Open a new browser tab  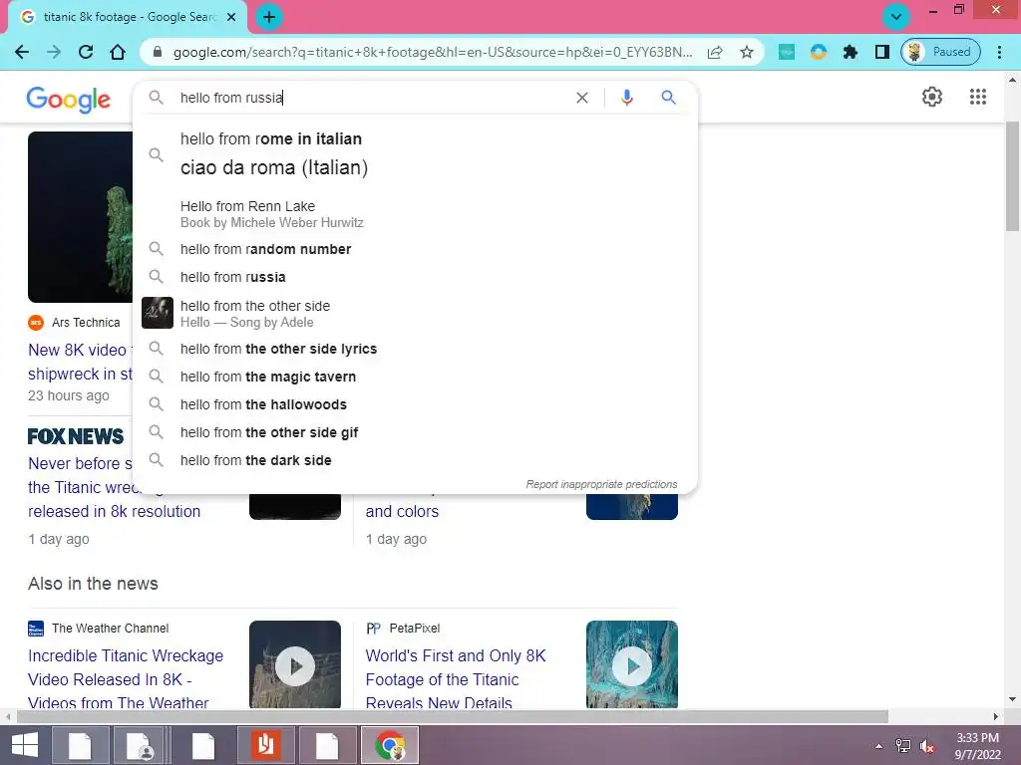269,17
